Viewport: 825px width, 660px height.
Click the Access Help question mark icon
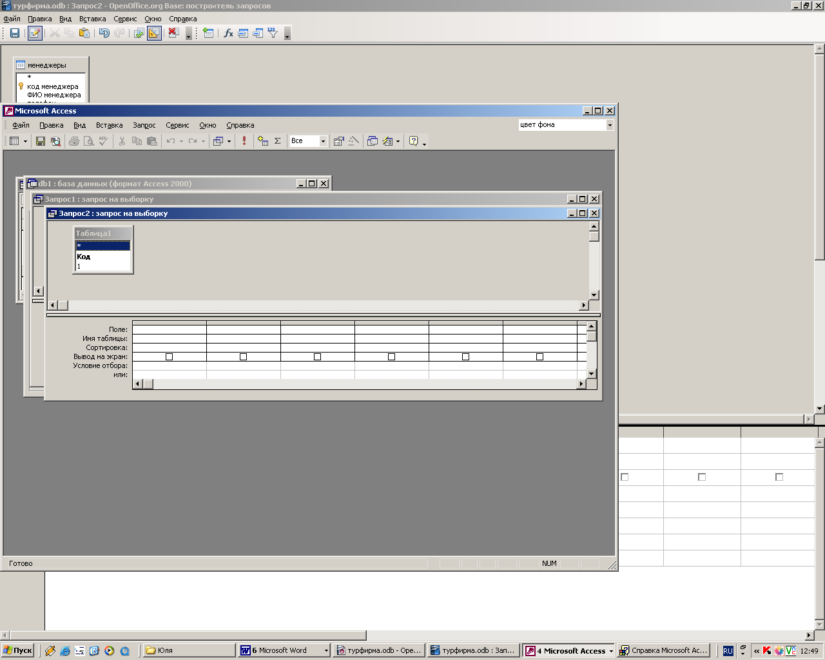(414, 141)
